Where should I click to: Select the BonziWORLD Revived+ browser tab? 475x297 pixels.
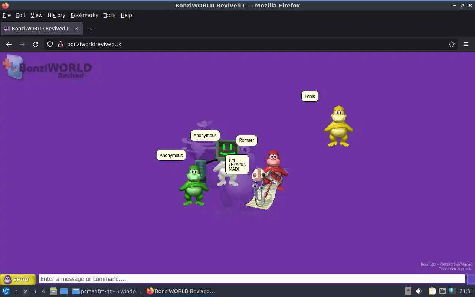click(x=42, y=29)
